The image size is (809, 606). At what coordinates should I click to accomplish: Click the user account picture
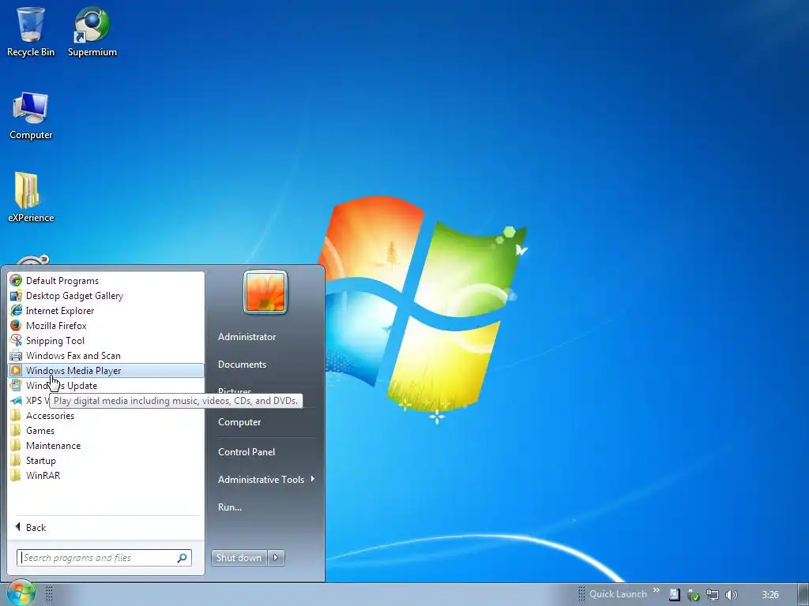pos(265,292)
